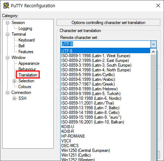The image size is (164, 161).
Task: Select SSH category
Action: 22,98
